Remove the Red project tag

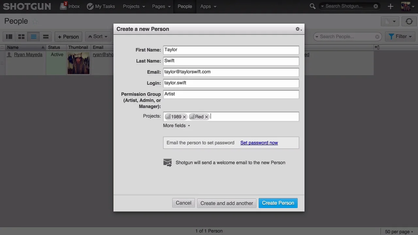coord(206,117)
